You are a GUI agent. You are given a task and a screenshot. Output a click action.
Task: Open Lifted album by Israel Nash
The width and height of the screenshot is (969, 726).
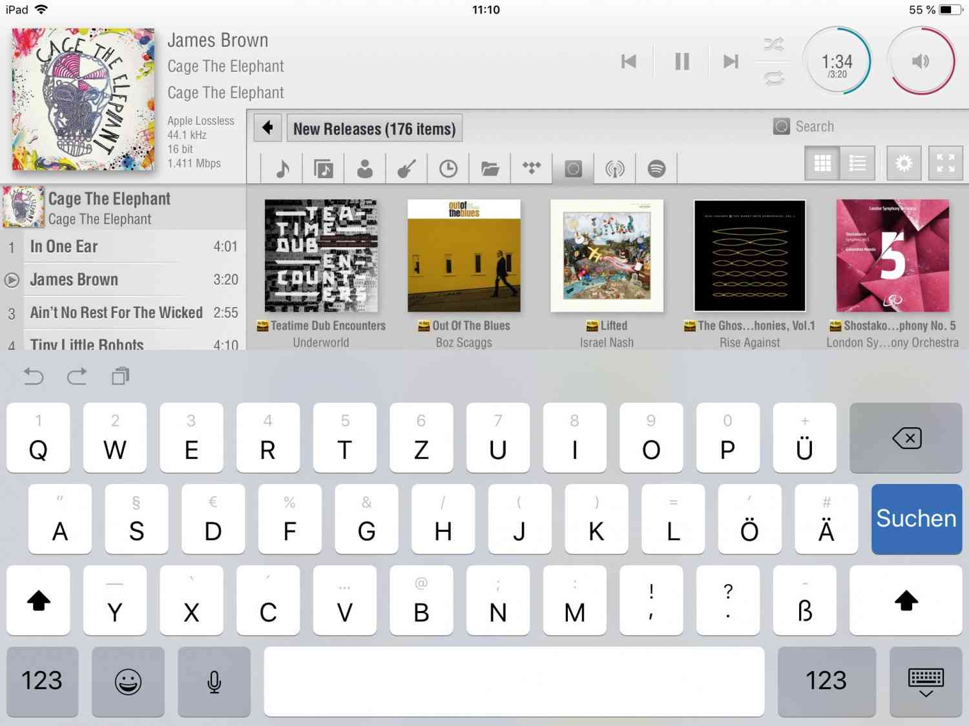pos(607,256)
